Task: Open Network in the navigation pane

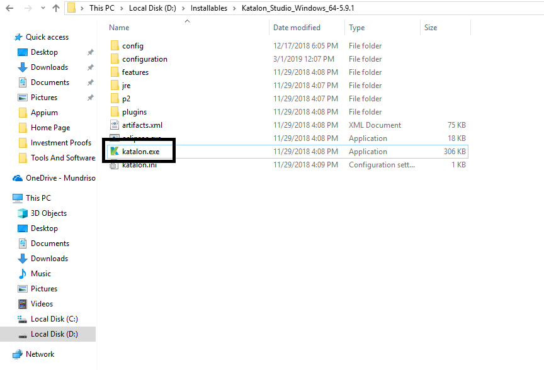Action: point(40,354)
